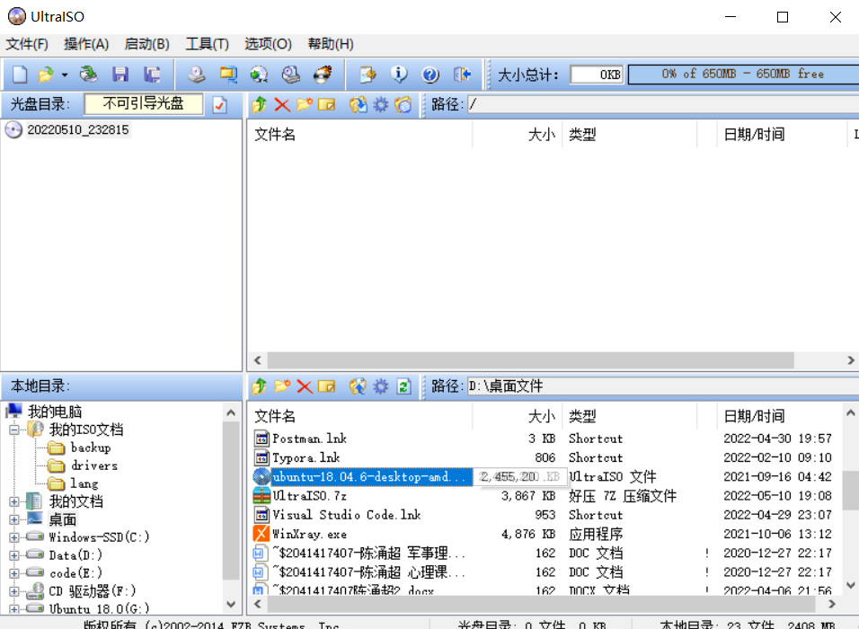Go up one level in disc directory
The height and width of the screenshot is (629, 859).
(x=259, y=104)
